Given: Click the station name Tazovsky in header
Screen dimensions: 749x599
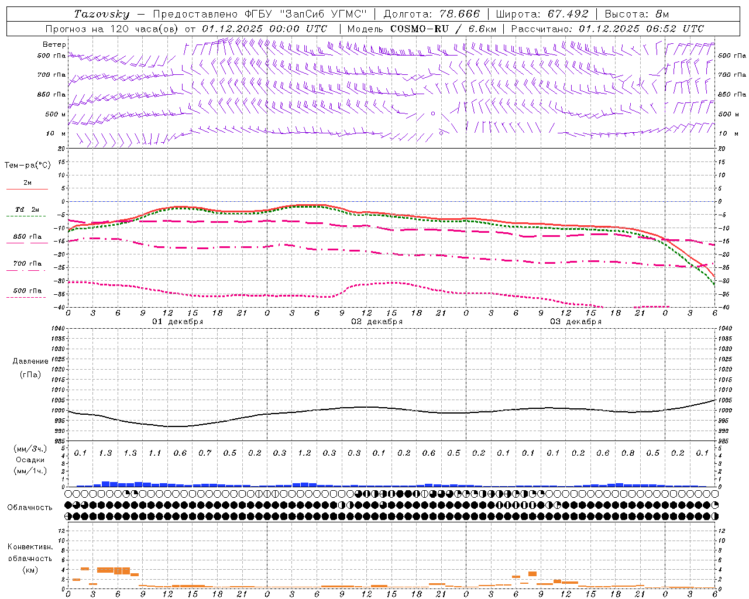Looking at the screenshot, I should click(102, 14).
